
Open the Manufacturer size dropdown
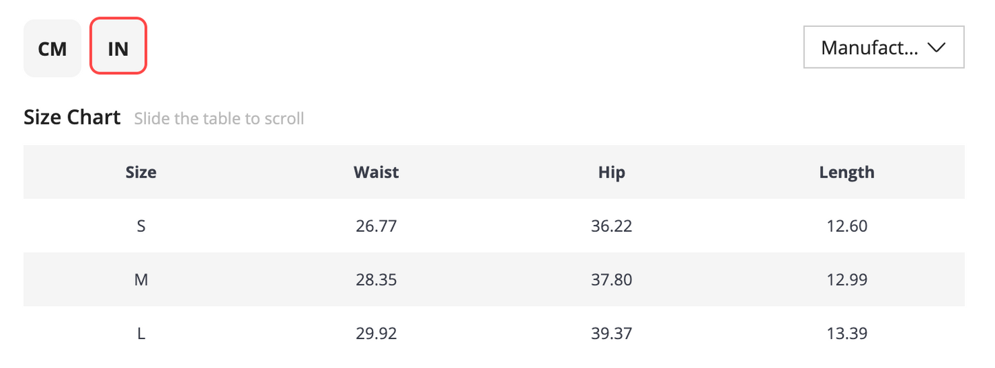point(883,47)
